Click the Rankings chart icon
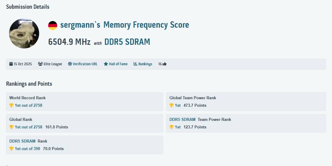 pos(135,64)
